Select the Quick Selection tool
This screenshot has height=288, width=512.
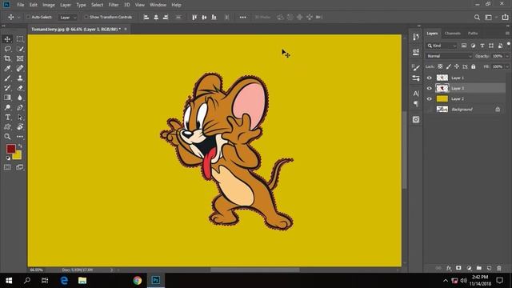click(x=20, y=49)
